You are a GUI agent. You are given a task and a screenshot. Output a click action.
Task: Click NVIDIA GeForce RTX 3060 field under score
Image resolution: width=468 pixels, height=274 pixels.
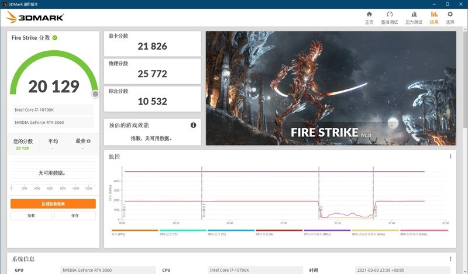click(53, 122)
